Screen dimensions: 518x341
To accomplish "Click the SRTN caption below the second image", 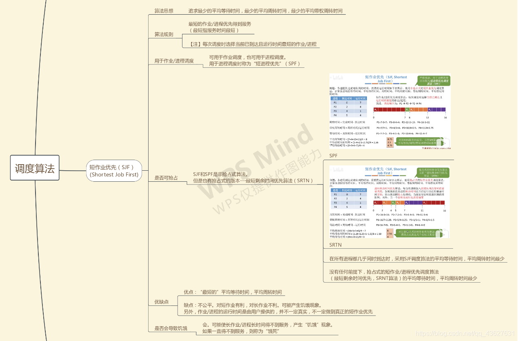I will [335, 245].
